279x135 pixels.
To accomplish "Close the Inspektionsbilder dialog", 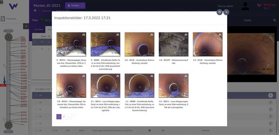I will click(x=226, y=12).
